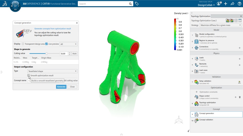Click list view icon in Topology Optimization Case header

(x=236, y=20)
